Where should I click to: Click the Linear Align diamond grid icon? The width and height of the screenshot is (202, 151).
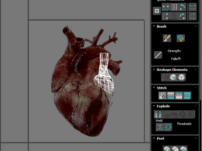174,16
